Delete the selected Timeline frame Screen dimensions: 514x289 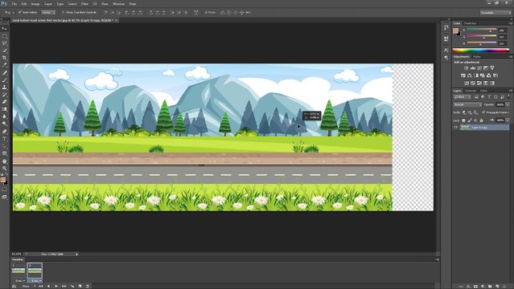point(88,286)
